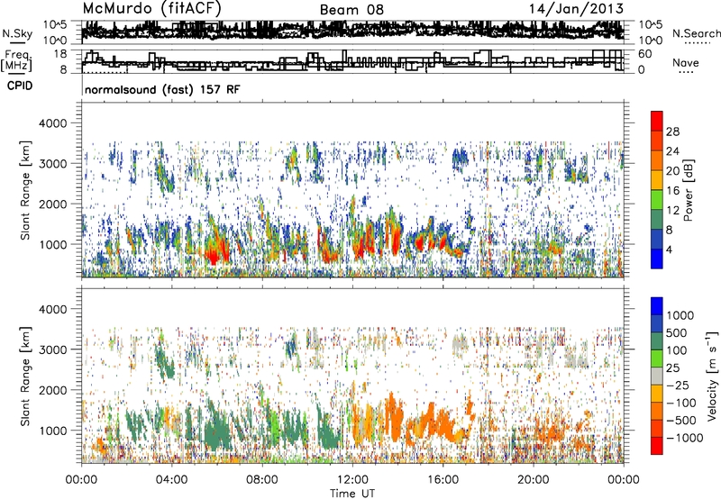721x499 pixels.
Task: Click the -25 label on Velocity colorbar
Action: pos(680,386)
